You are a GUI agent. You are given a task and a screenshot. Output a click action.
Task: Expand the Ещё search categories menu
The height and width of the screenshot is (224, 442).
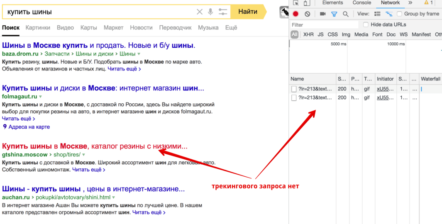[231, 28]
